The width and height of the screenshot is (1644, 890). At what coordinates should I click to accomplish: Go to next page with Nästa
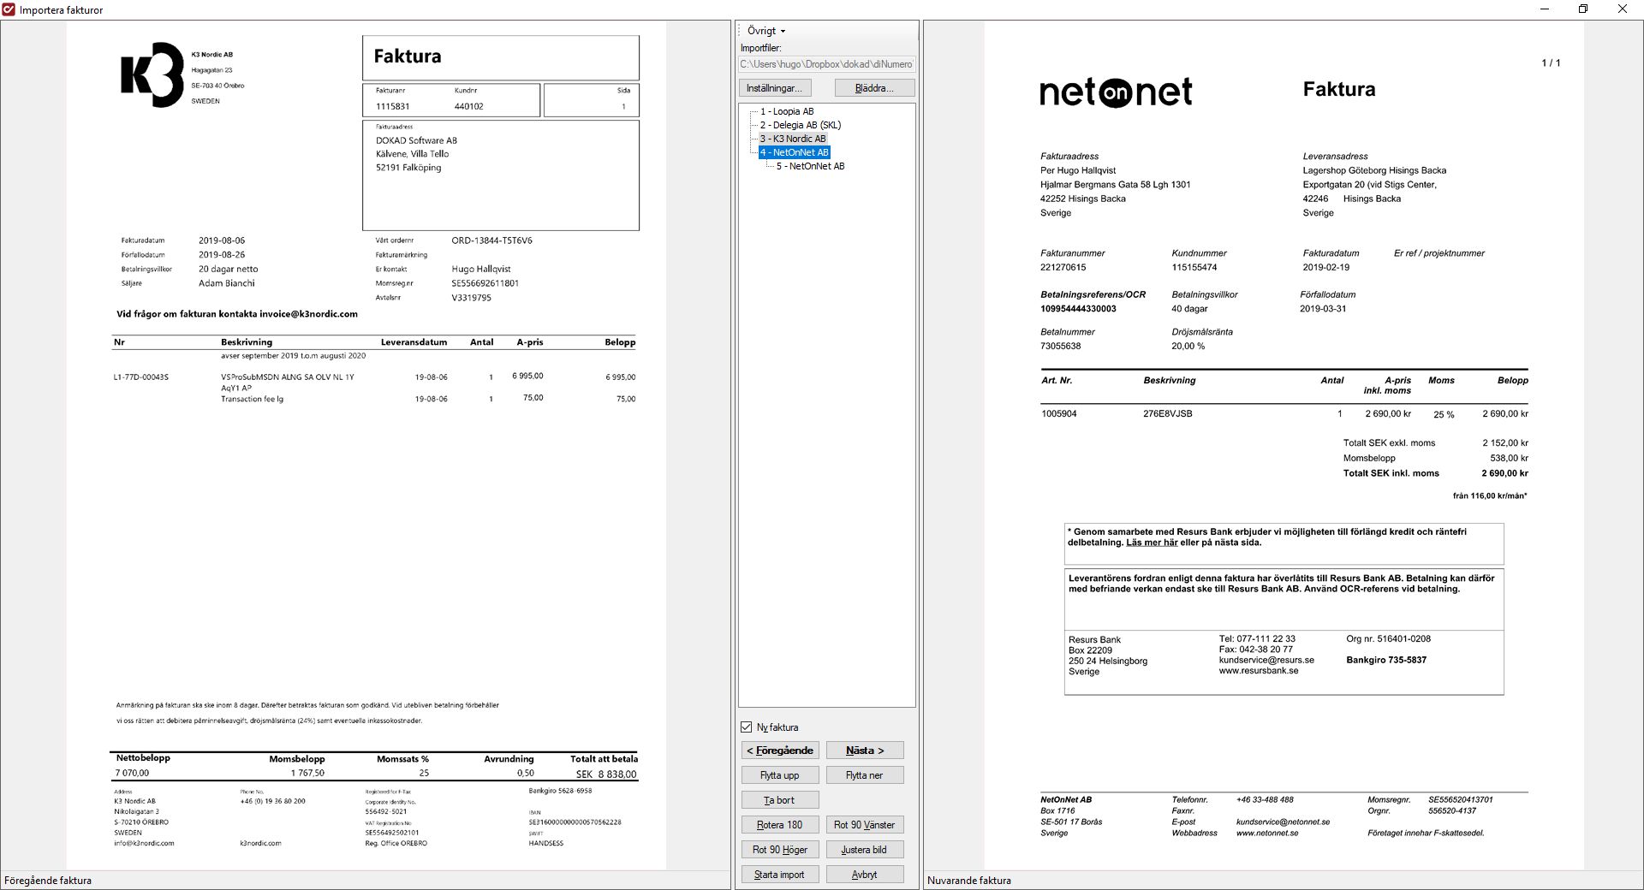point(864,751)
